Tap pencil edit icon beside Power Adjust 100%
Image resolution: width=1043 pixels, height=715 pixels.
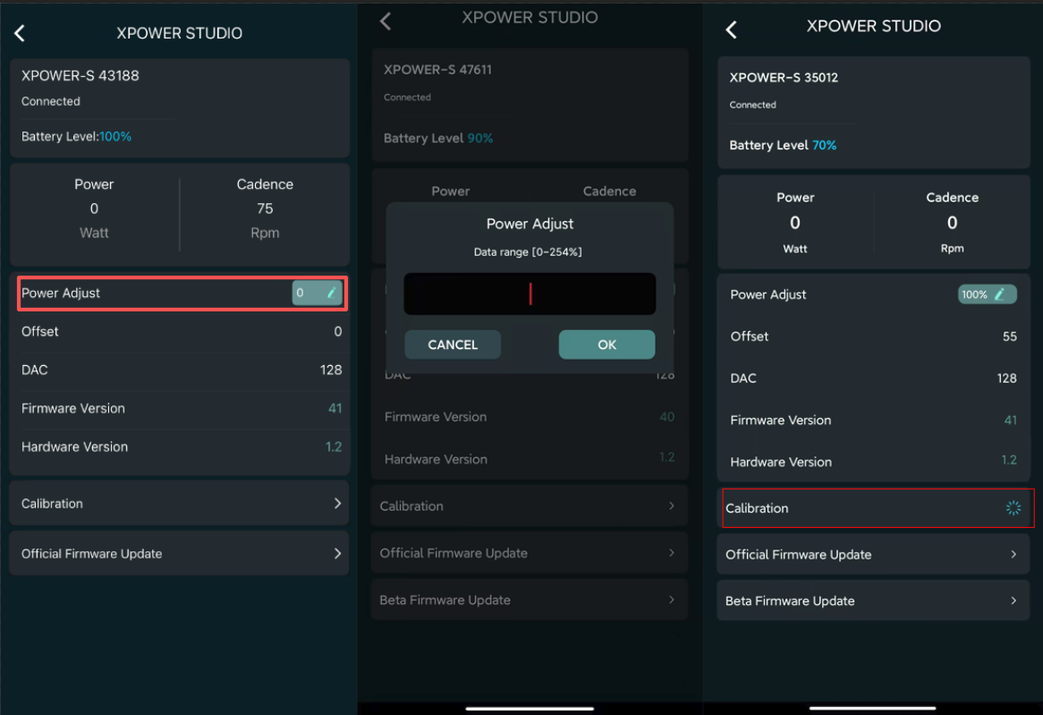coord(1000,294)
